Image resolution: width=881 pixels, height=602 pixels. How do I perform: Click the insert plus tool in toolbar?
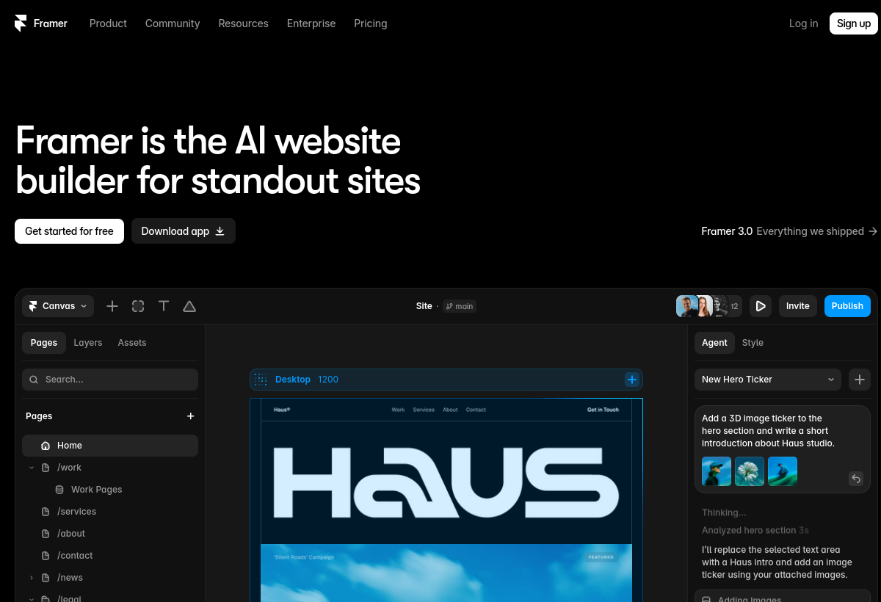pos(112,306)
